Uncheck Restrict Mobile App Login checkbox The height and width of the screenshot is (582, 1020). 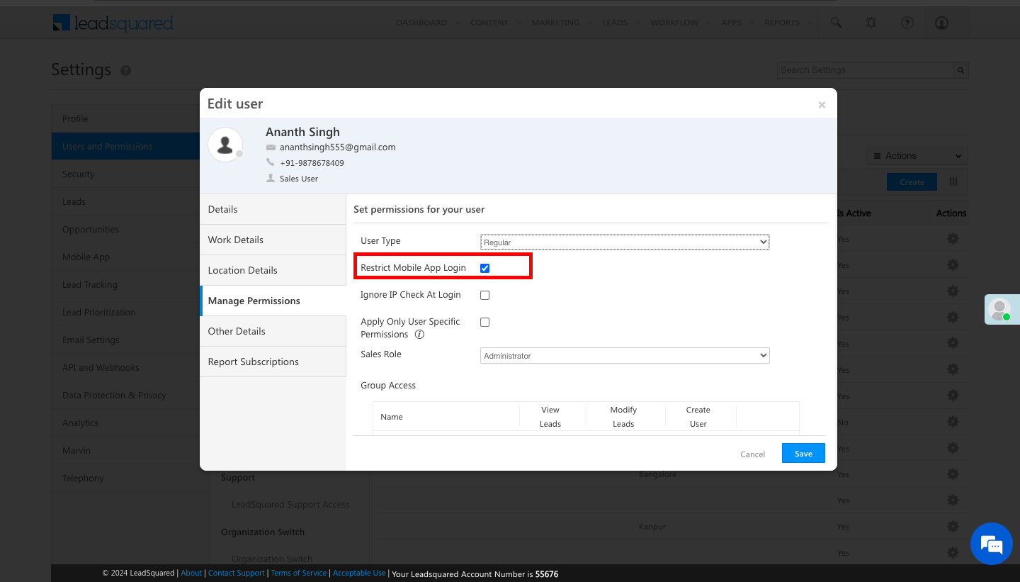coord(485,268)
